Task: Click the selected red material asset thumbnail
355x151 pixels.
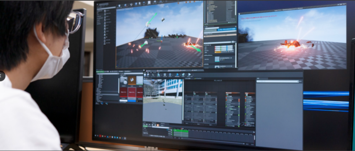Action: 132,92
